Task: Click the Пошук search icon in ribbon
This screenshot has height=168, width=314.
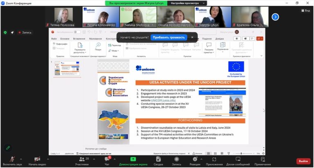Action: coord(98,45)
